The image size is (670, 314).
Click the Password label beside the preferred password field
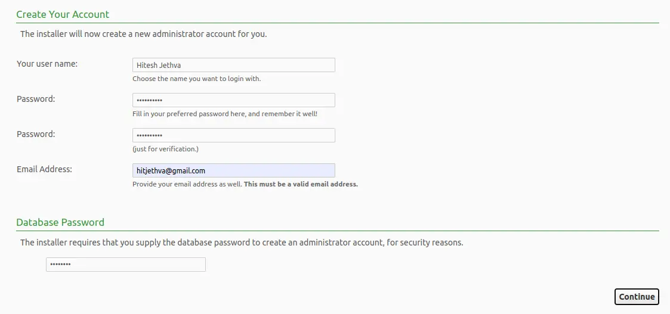(x=36, y=99)
